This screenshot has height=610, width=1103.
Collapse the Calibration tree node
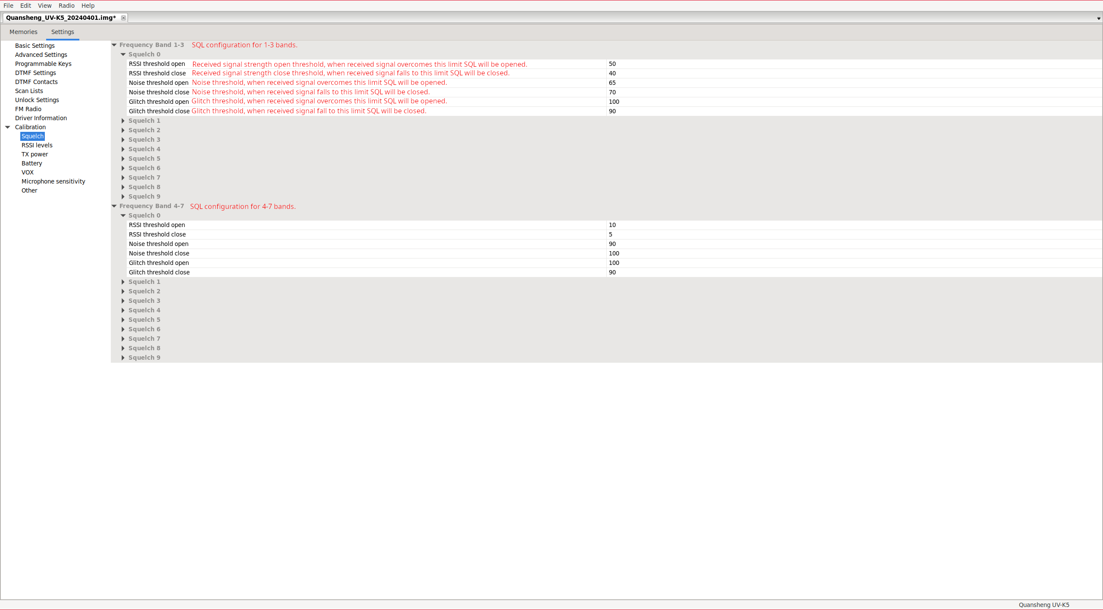pos(8,127)
